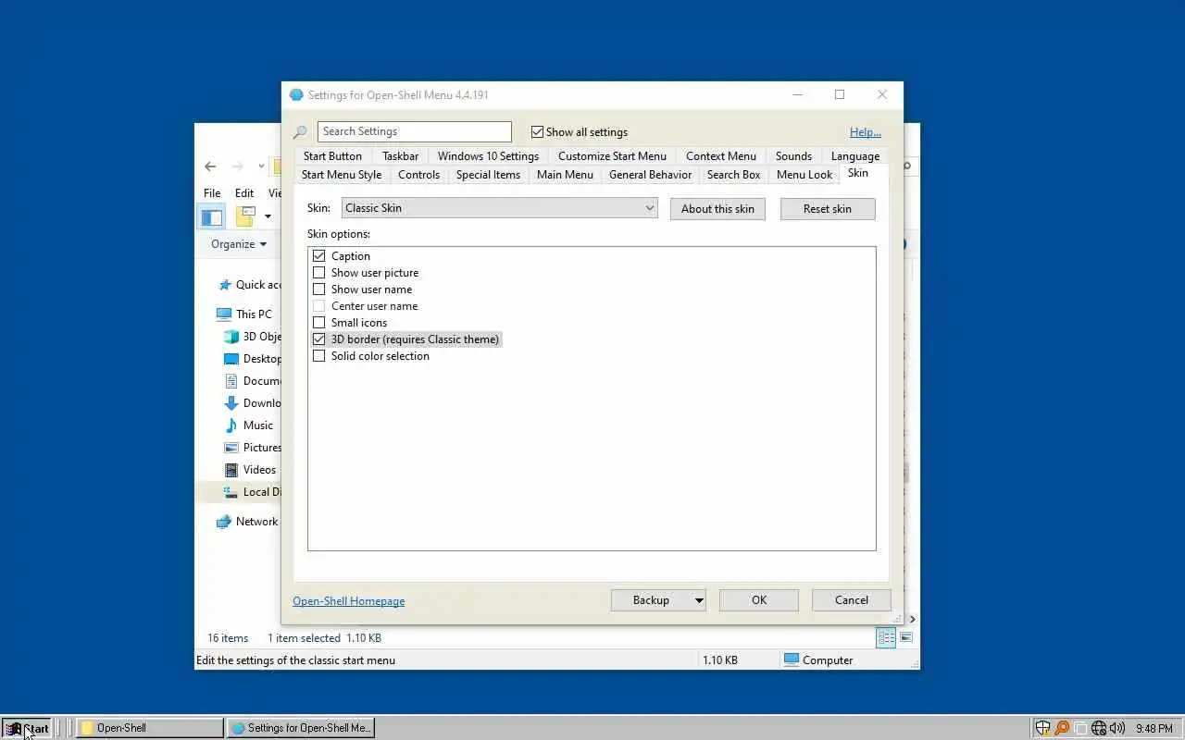Enable Show user picture option
The width and height of the screenshot is (1185, 740).
(319, 273)
